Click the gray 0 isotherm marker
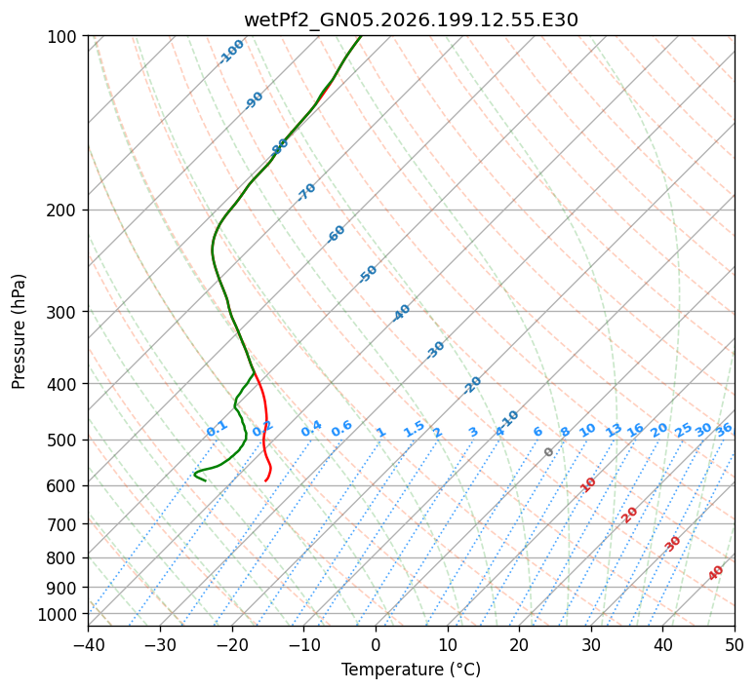 548,451
